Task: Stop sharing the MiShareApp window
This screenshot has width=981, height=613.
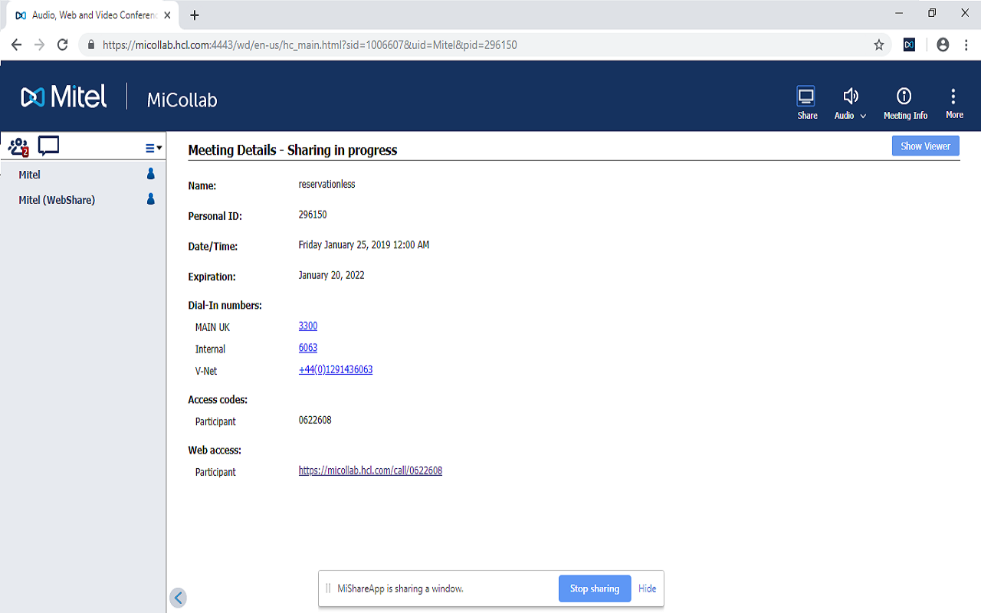Action: [595, 588]
